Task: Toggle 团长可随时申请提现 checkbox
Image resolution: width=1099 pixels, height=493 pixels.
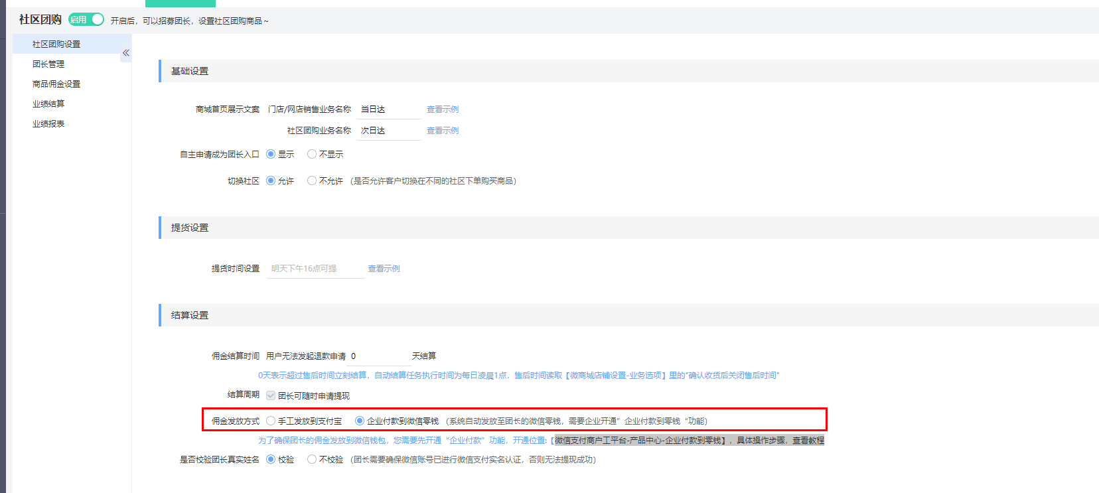Action: [x=271, y=396]
